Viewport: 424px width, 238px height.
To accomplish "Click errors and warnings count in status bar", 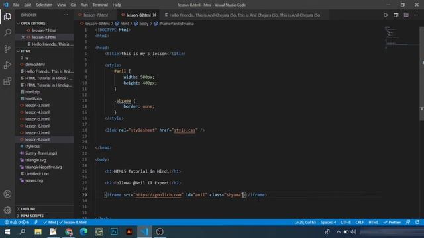I will pos(17,222).
